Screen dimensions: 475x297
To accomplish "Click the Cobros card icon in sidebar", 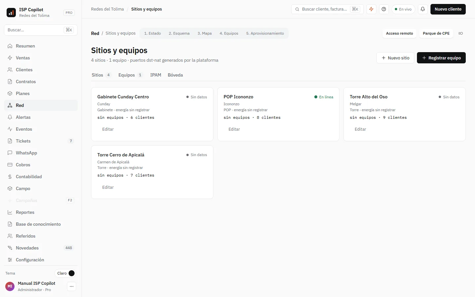I will point(10,165).
